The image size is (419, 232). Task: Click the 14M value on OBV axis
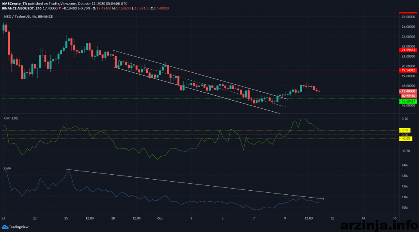pyautogui.click(x=404, y=165)
